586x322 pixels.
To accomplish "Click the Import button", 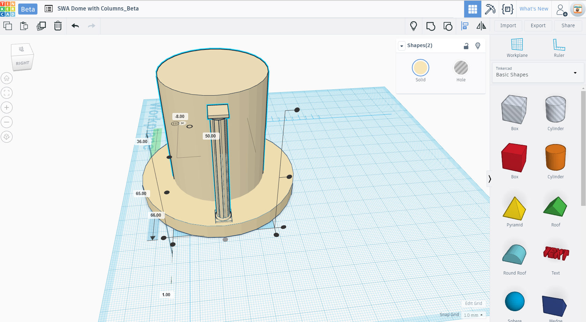I will (x=508, y=26).
